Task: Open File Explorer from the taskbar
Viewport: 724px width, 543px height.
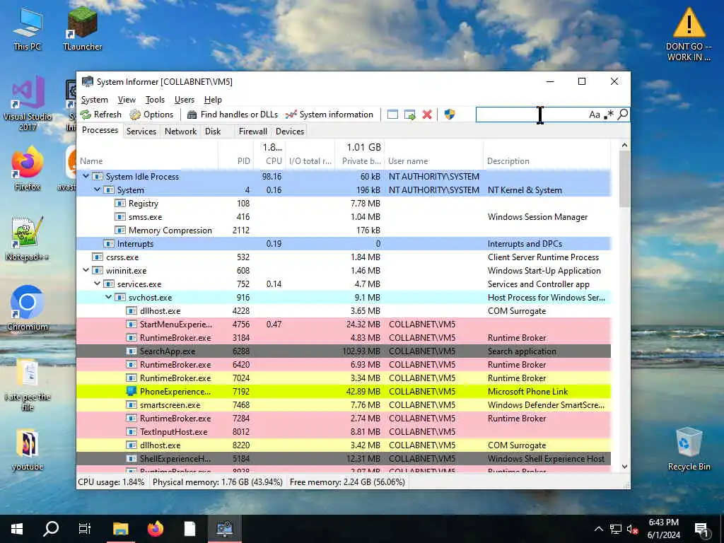Action: click(x=120, y=529)
